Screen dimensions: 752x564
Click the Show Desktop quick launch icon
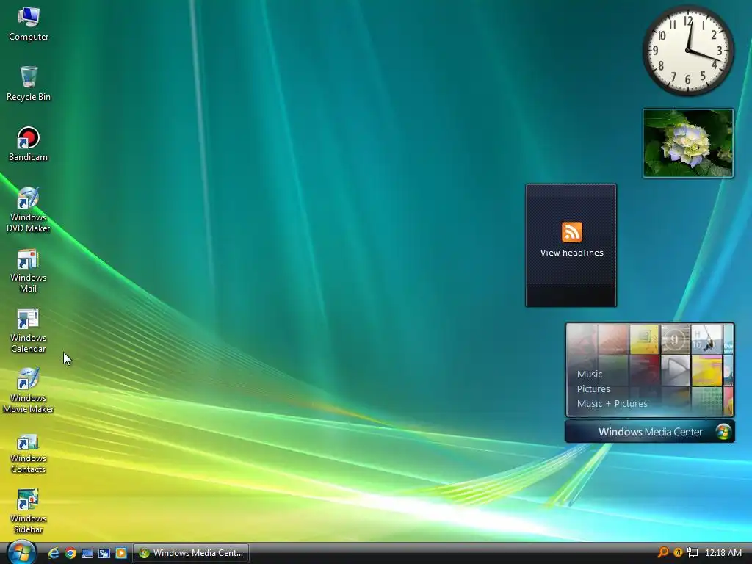pos(87,553)
